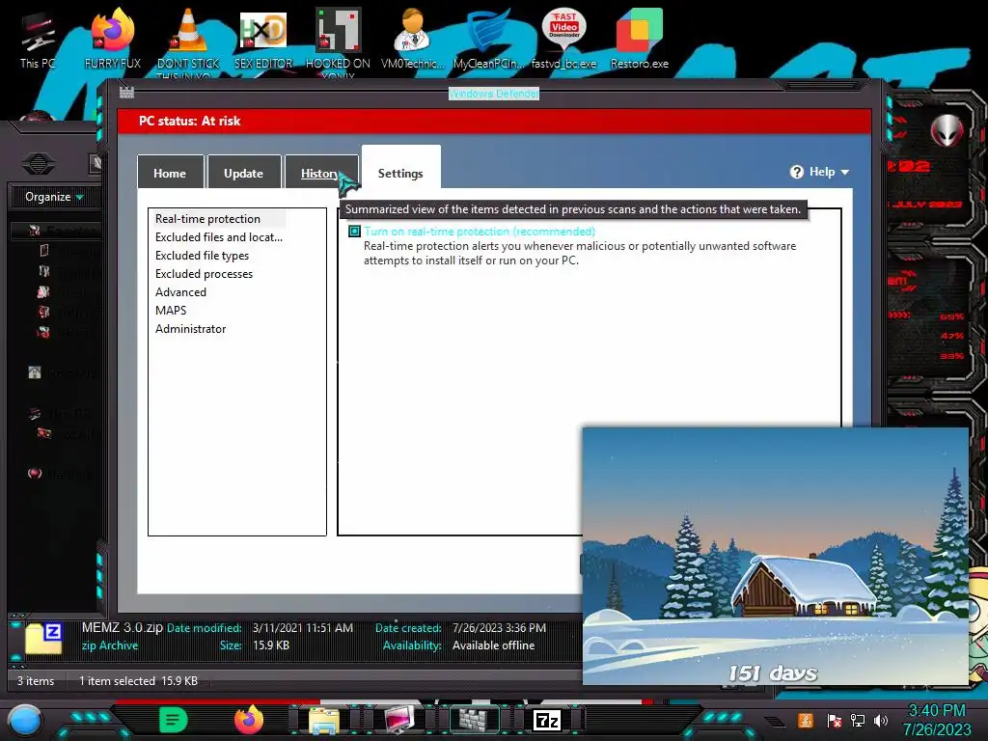Enable Turn on real-time protection checkbox
This screenshot has height=741, width=988.
[x=355, y=232]
